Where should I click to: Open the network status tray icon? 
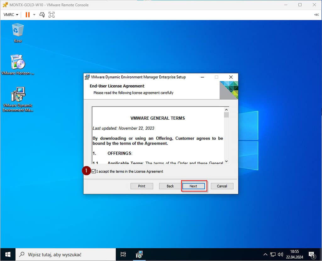[x=273, y=254]
